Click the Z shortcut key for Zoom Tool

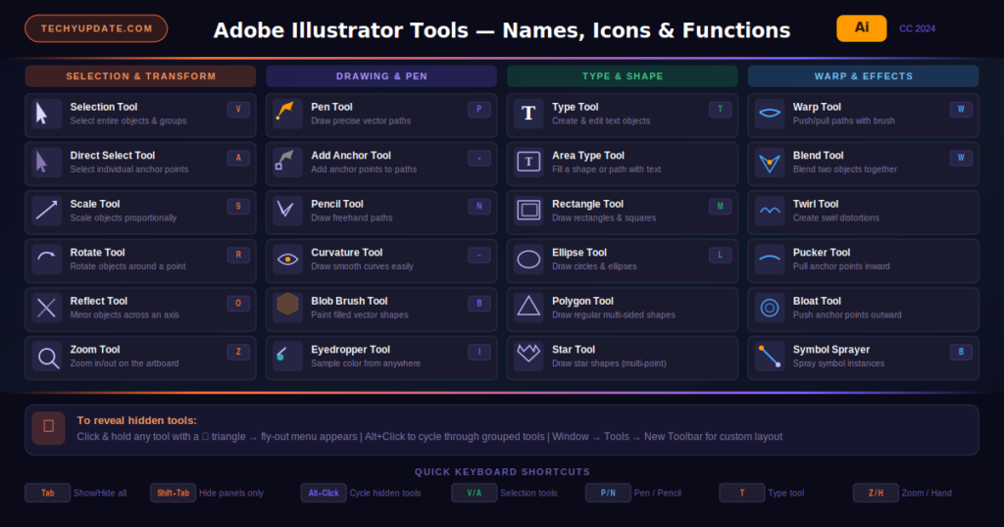coord(238,352)
